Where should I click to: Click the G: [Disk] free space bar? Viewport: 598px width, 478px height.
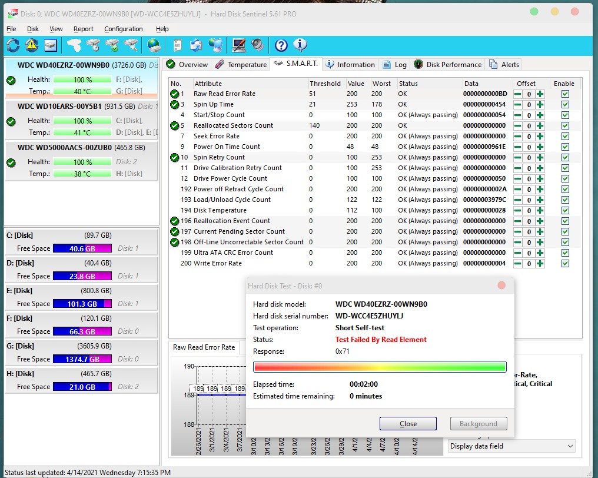click(x=82, y=359)
